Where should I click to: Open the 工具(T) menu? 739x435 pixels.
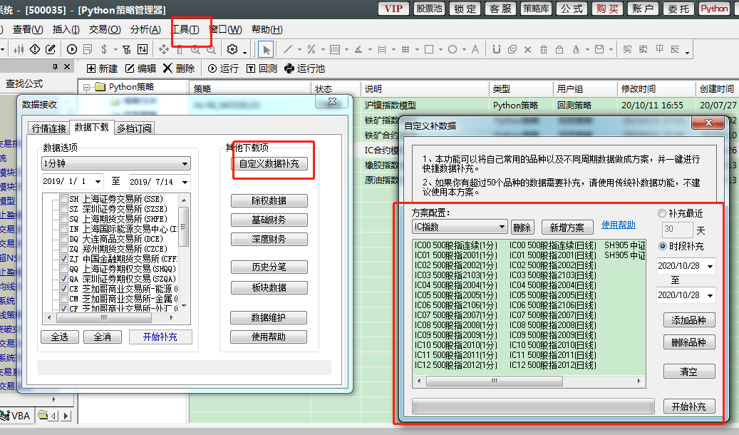pyautogui.click(x=185, y=29)
